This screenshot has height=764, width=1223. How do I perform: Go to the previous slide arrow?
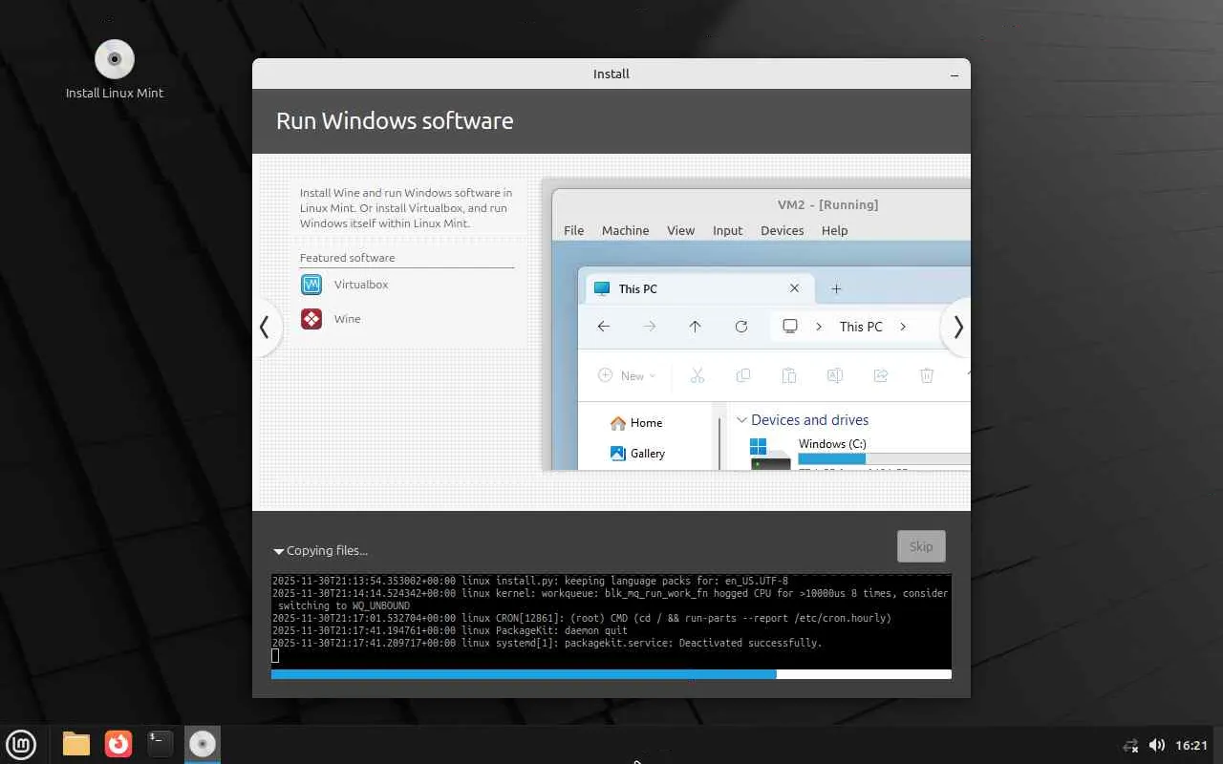point(265,327)
